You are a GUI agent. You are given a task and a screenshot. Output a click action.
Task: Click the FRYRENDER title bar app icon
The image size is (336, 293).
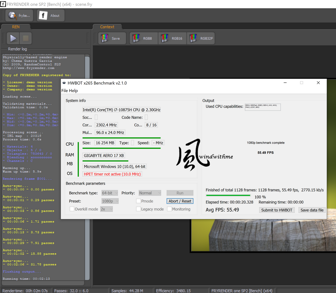3,4
